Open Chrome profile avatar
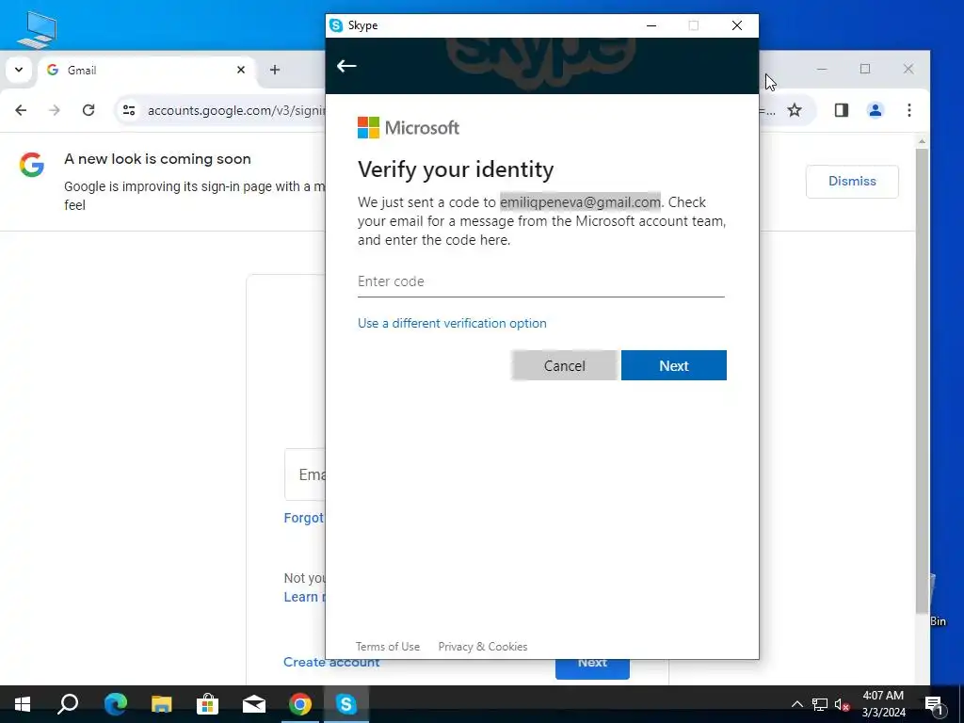The height and width of the screenshot is (723, 964). [x=875, y=110]
